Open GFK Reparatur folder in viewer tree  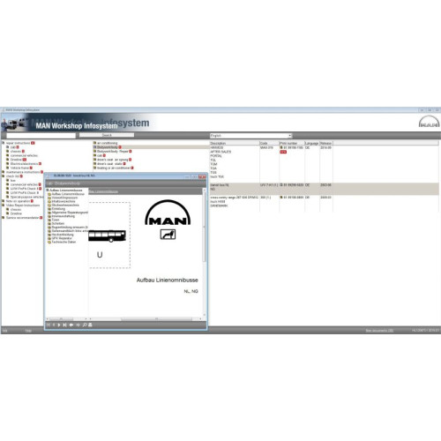tap(62, 238)
